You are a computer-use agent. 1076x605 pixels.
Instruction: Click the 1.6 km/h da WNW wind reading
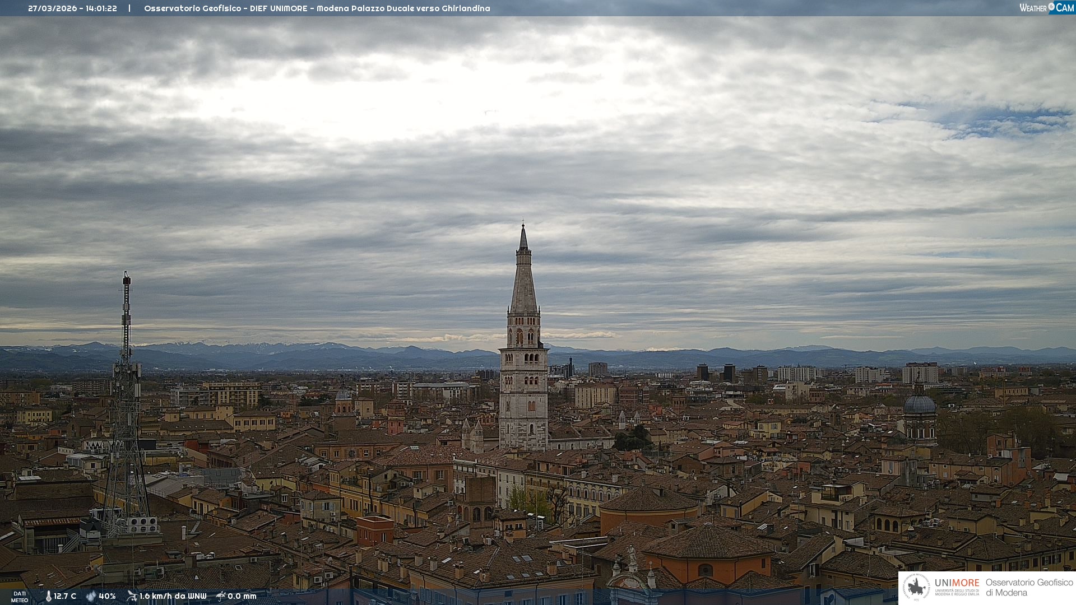click(173, 597)
